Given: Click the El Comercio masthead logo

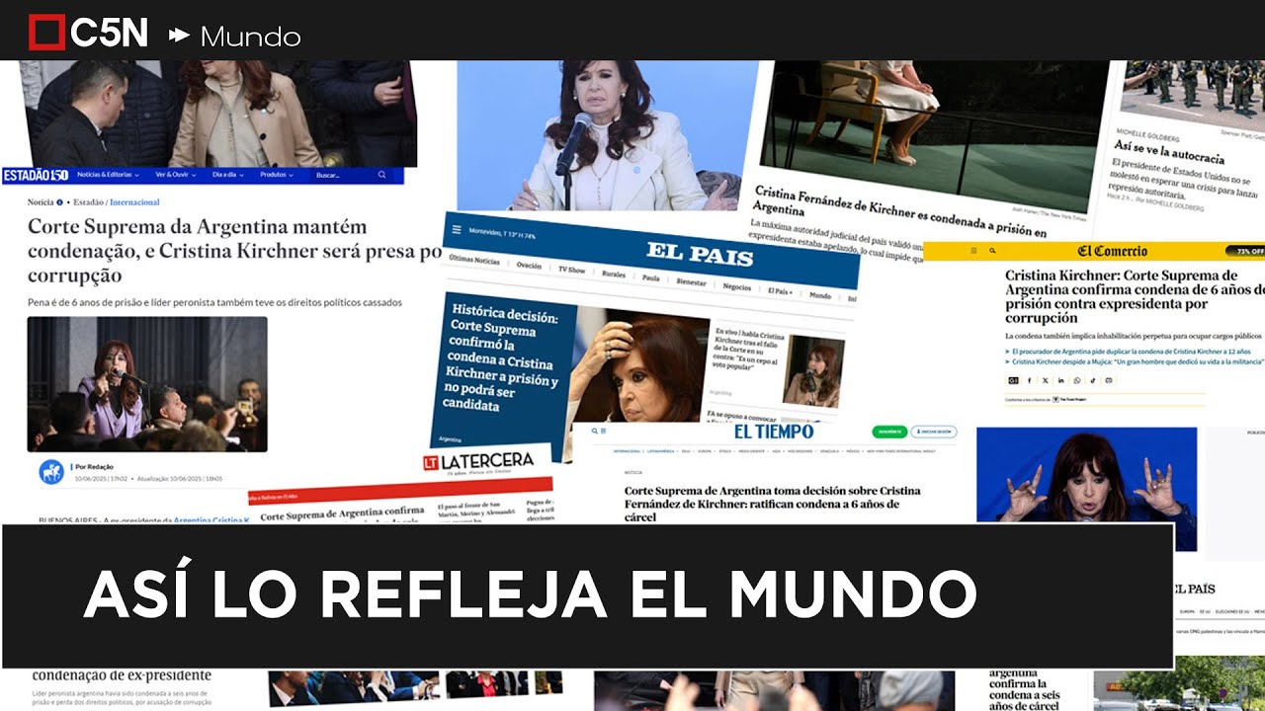Looking at the screenshot, I should pos(1112,251).
